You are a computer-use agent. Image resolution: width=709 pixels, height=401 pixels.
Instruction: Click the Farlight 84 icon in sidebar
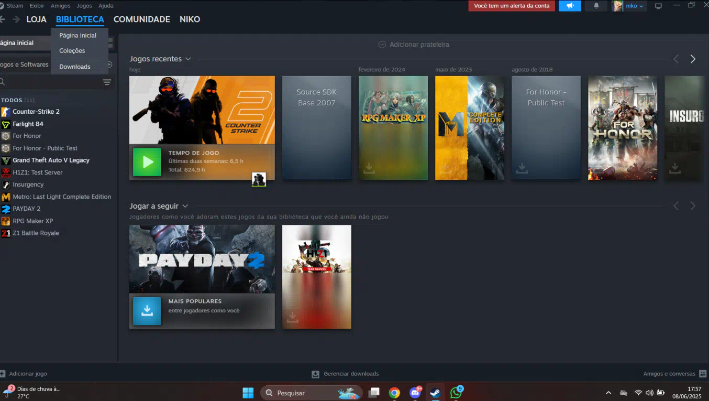[6, 124]
